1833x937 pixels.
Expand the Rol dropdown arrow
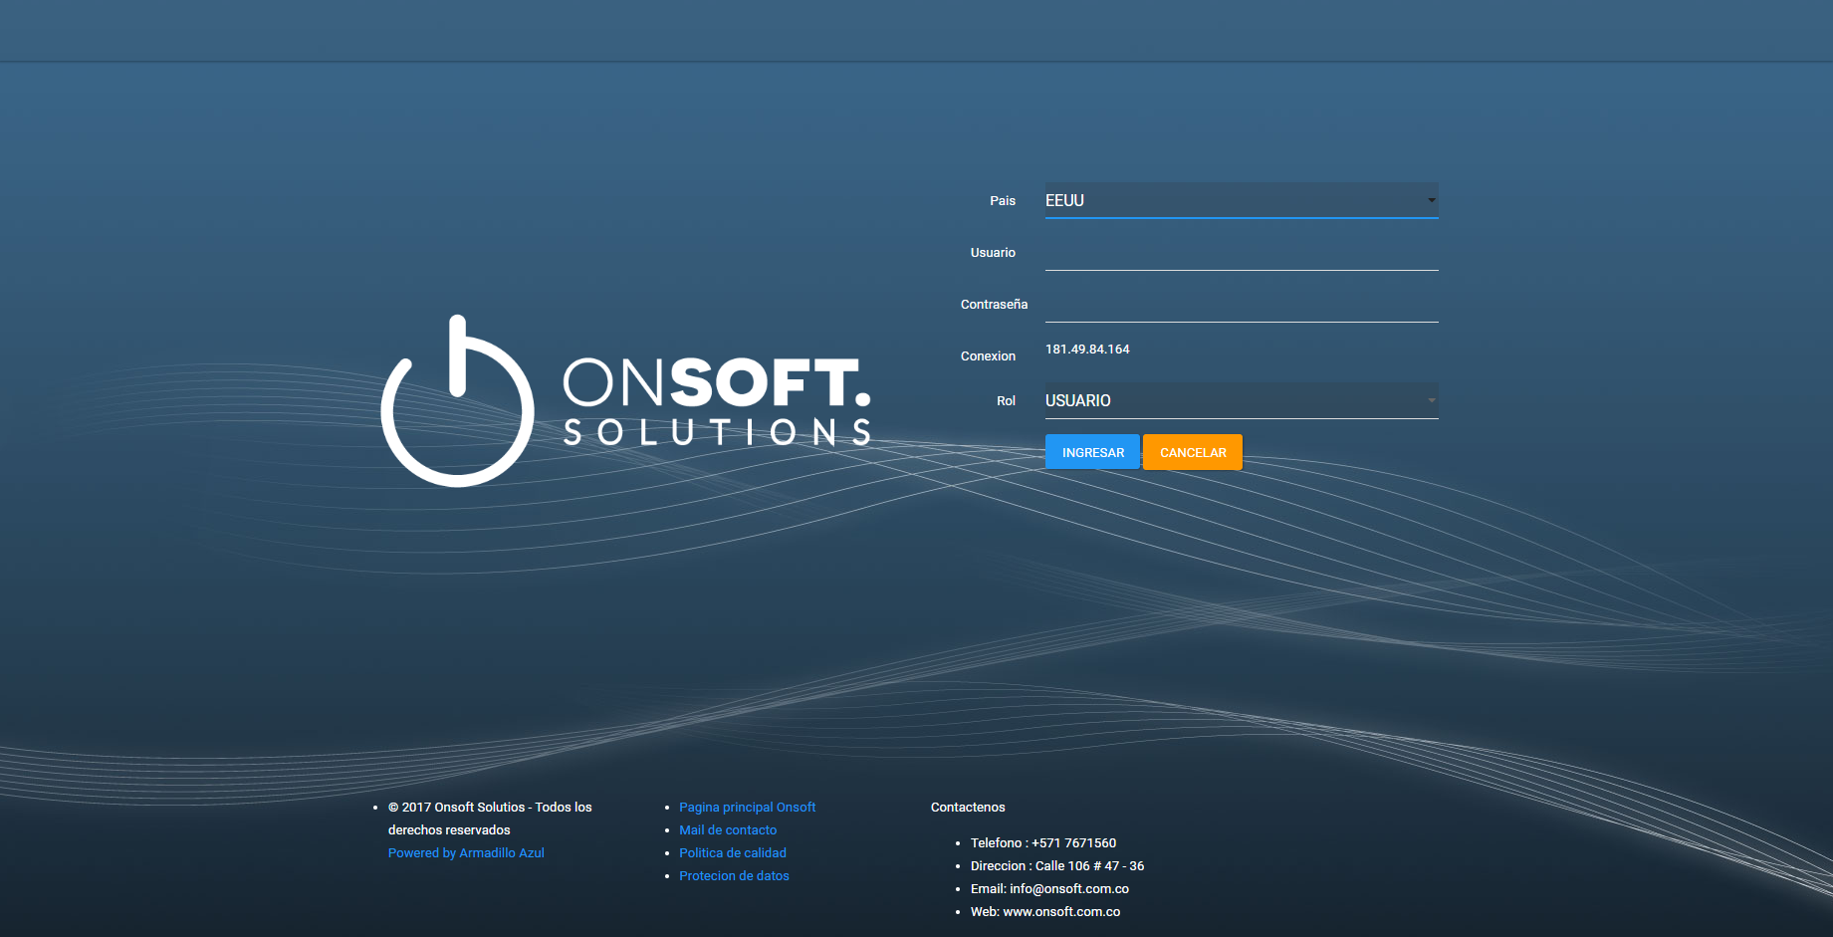tap(1431, 400)
